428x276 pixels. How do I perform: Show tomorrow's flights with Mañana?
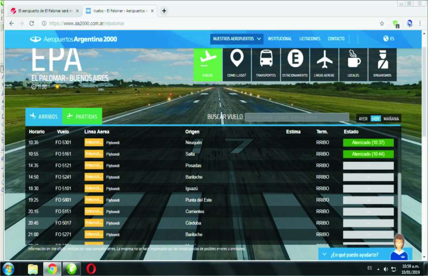pos(391,119)
